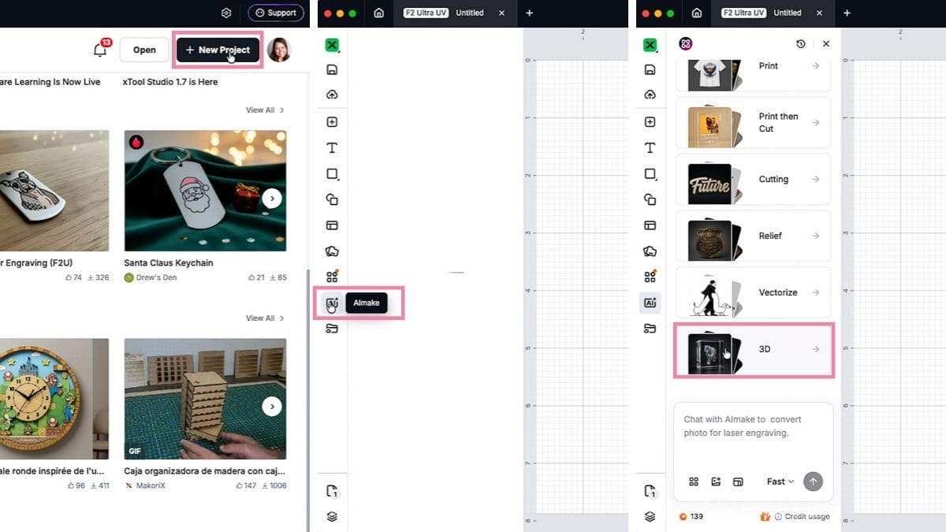Click the grid apps icon in the AImake chat box

[x=694, y=482]
